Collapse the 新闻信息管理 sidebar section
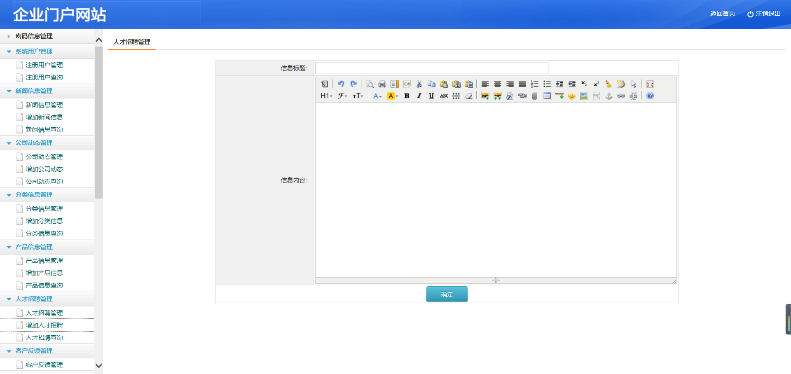The width and height of the screenshot is (791, 374). click(34, 91)
